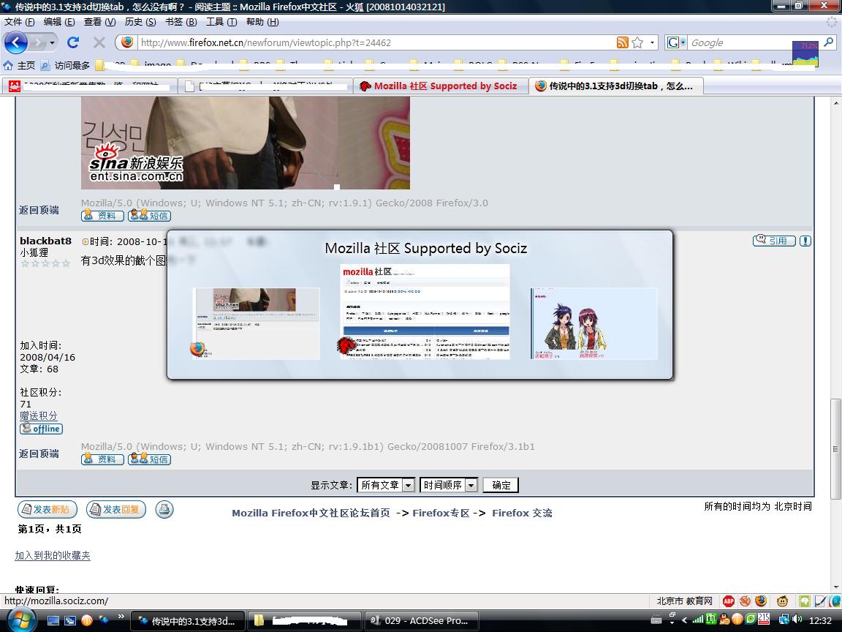Open the 查看 (V) menu
Screen dimensions: 842x632
click(100, 21)
